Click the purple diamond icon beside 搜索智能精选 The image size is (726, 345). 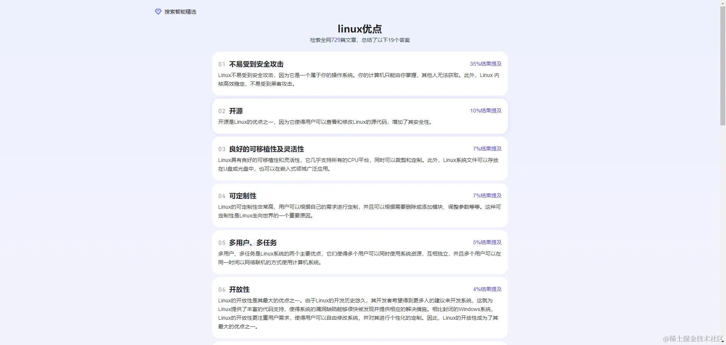158,12
